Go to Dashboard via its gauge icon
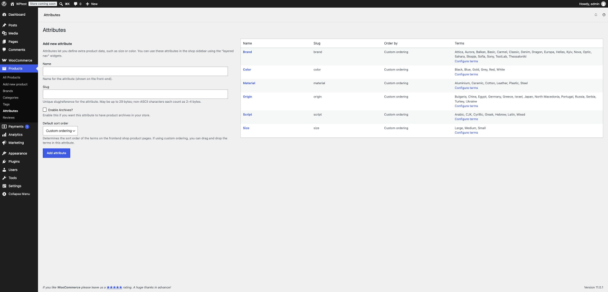Image resolution: width=608 pixels, height=292 pixels. pos(4,14)
